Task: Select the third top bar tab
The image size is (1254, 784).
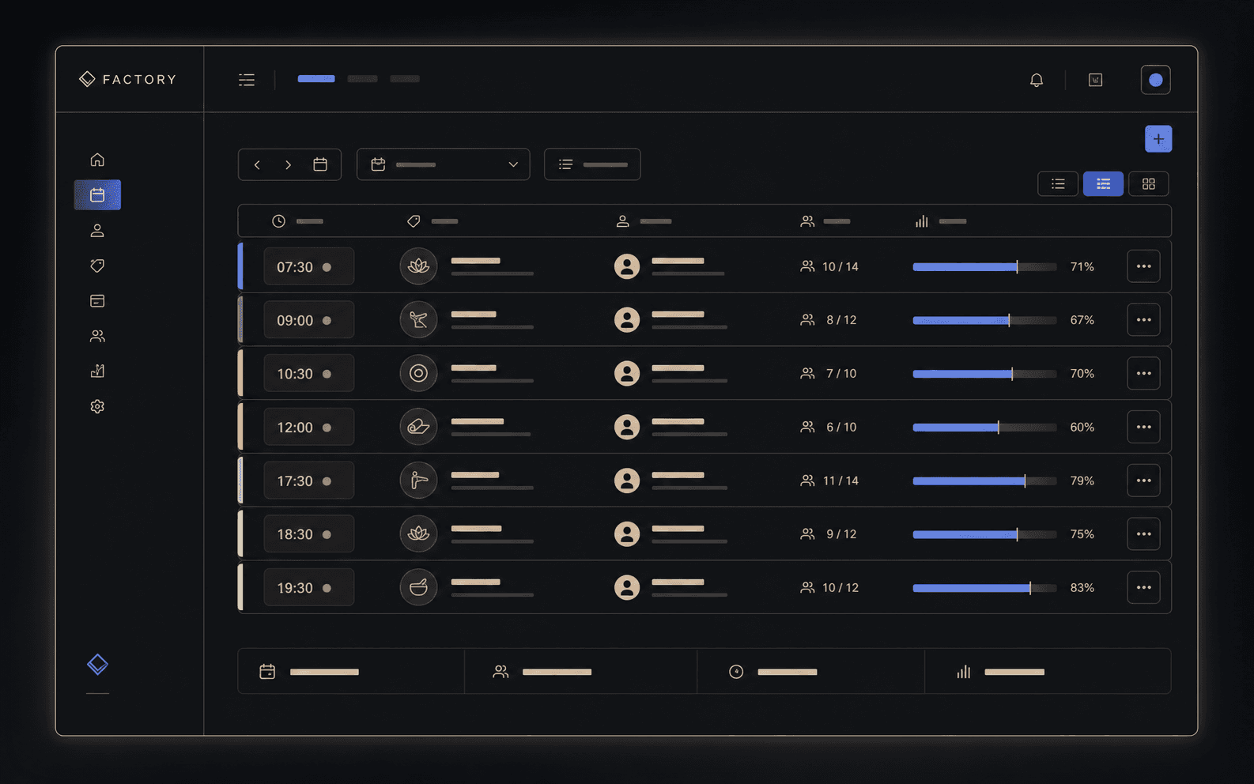Action: tap(405, 79)
